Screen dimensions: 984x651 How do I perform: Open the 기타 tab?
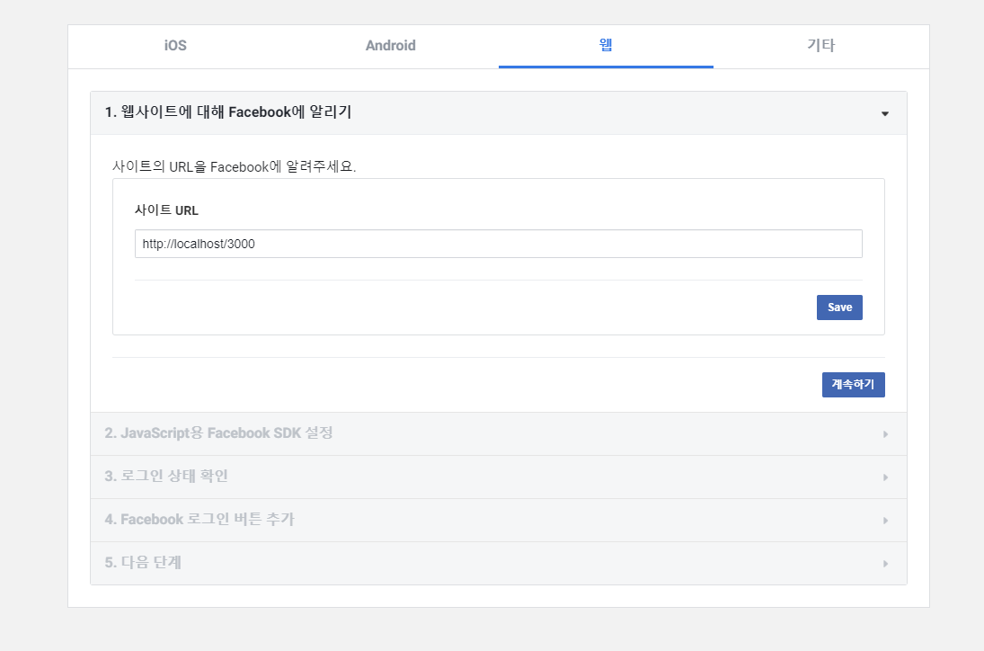[x=820, y=46]
